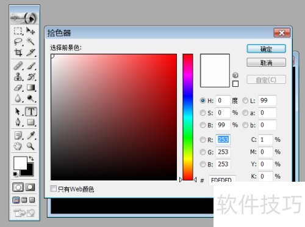The width and height of the screenshot is (305, 227).
Task: Select the Notes tool
Action: (x=18, y=135)
